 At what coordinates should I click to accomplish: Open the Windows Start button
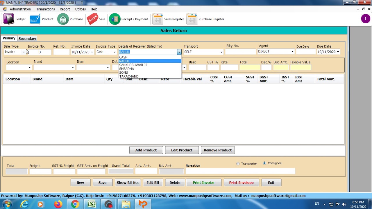(x=7, y=204)
